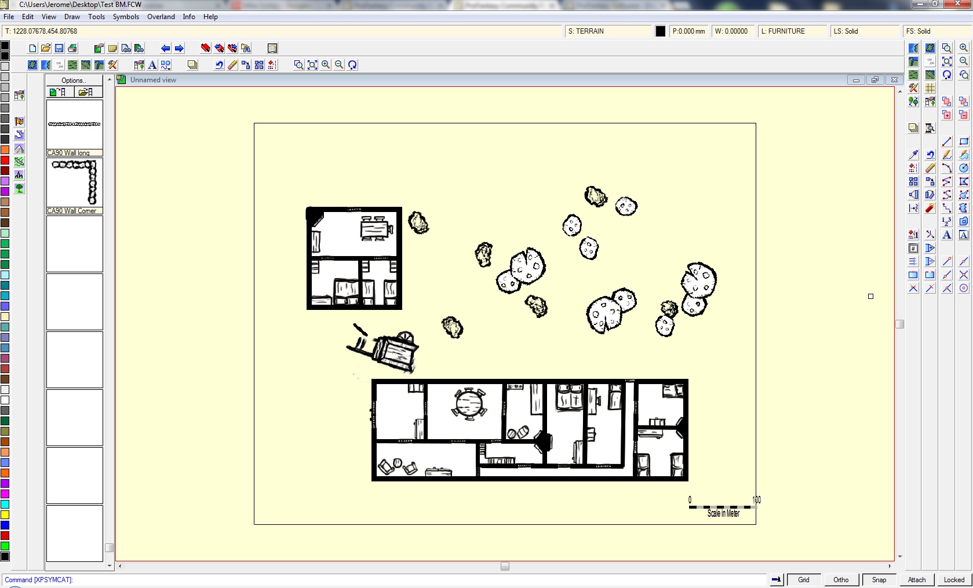The height and width of the screenshot is (588, 973).
Task: Open the Overland menu
Action: click(x=161, y=17)
